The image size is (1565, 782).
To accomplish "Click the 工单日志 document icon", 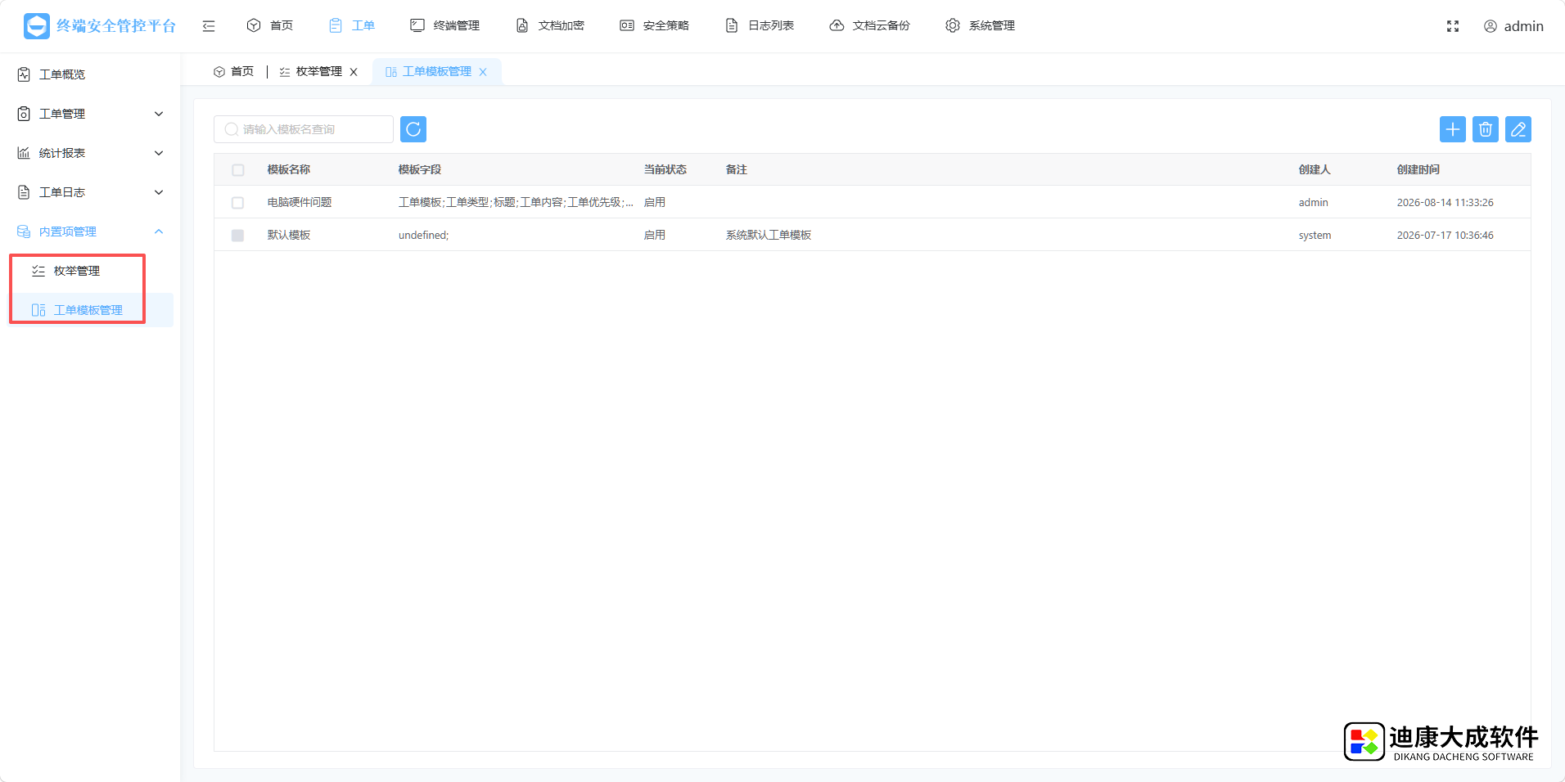I will [x=24, y=192].
